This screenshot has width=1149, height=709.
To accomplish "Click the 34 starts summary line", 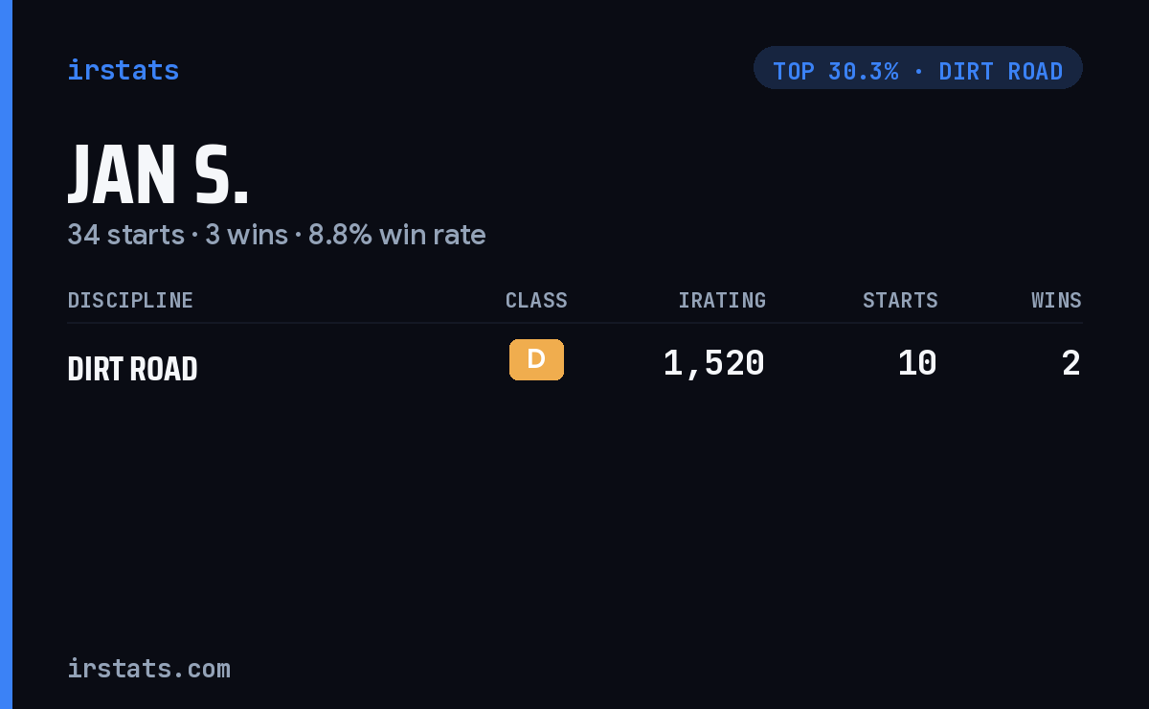I will (277, 235).
